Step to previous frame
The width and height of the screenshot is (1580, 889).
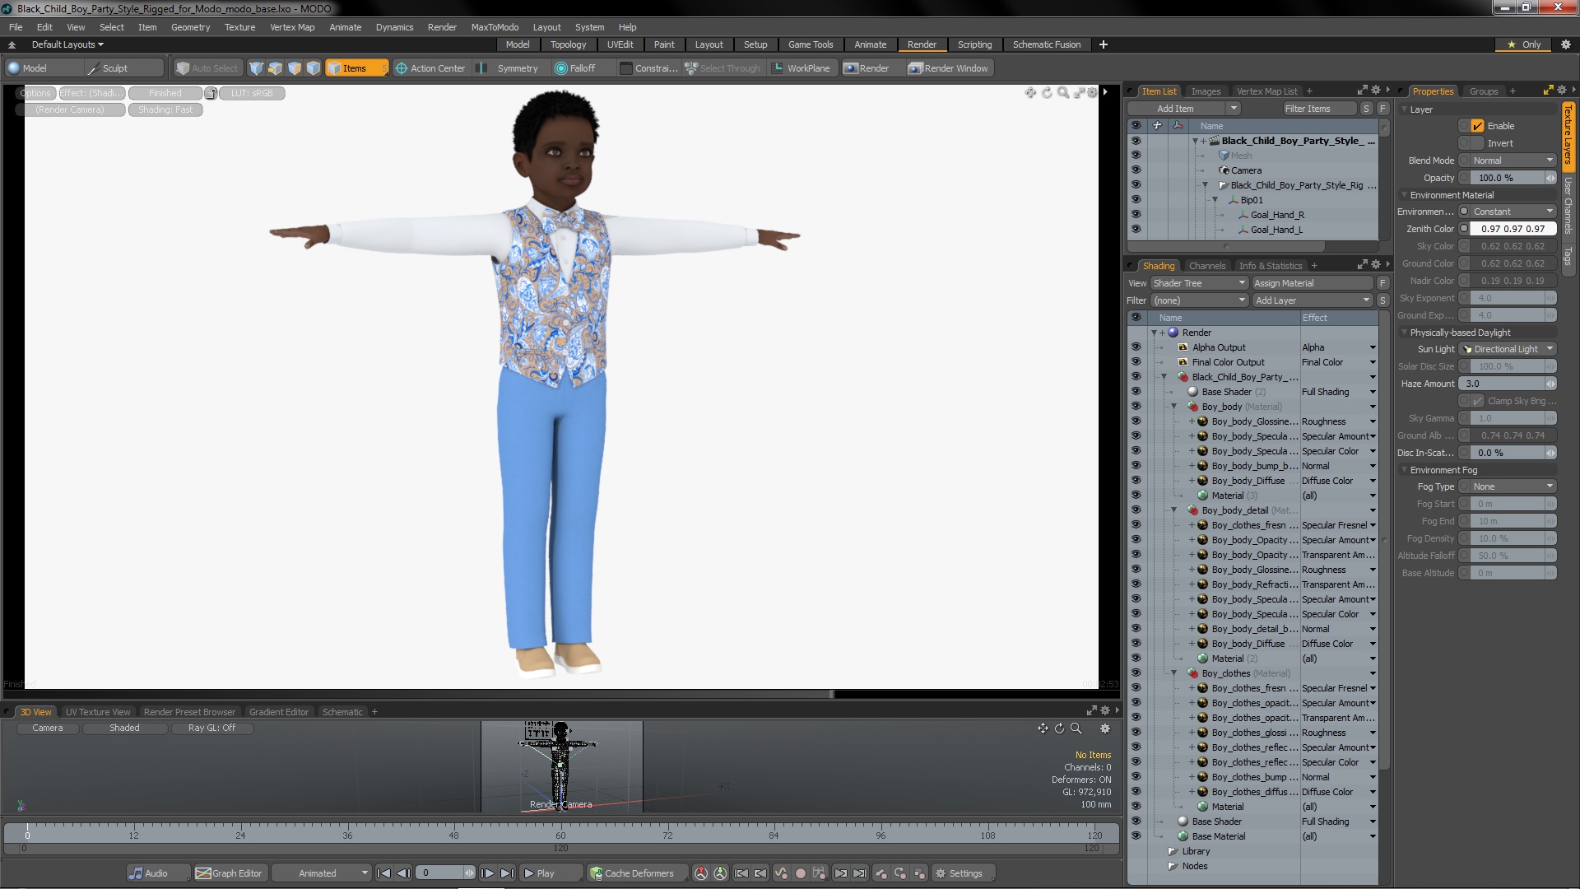(403, 873)
